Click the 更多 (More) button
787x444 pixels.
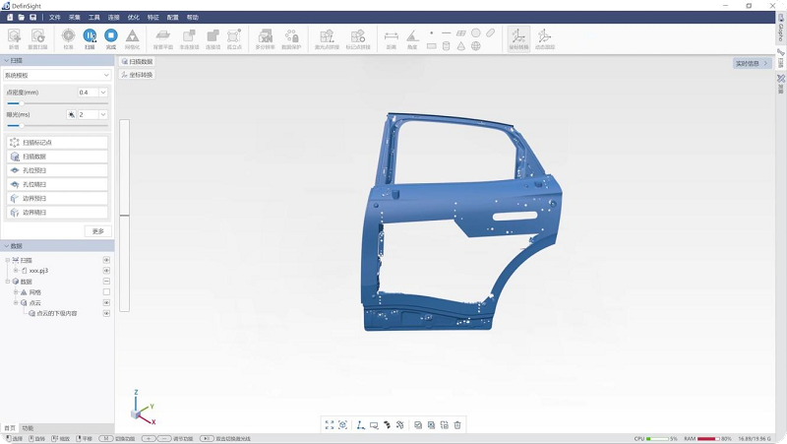(97, 231)
